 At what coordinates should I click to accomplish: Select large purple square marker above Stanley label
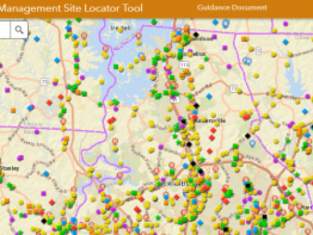pyautogui.click(x=20, y=157)
